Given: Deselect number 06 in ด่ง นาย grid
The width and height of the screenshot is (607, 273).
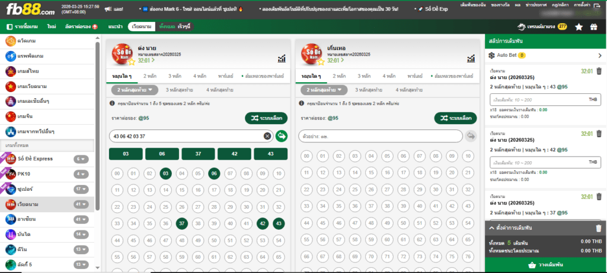Looking at the screenshot, I should (214, 174).
